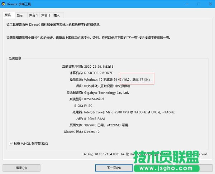Click system model B250M-Wind
The width and height of the screenshot is (215, 174).
point(94,99)
